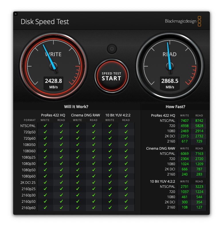Select ProRes NTSC/PAL write value 7407
Image resolution: width=223 pixels, height=230 pixels.
click(185, 120)
